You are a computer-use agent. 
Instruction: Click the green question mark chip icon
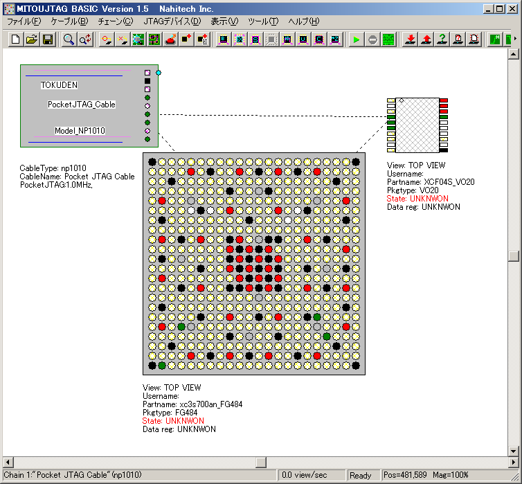click(x=442, y=39)
